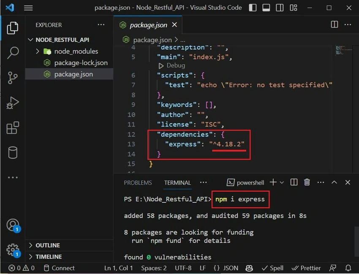Open Copilot status icon
359x274 pixels.
[x=249, y=268]
